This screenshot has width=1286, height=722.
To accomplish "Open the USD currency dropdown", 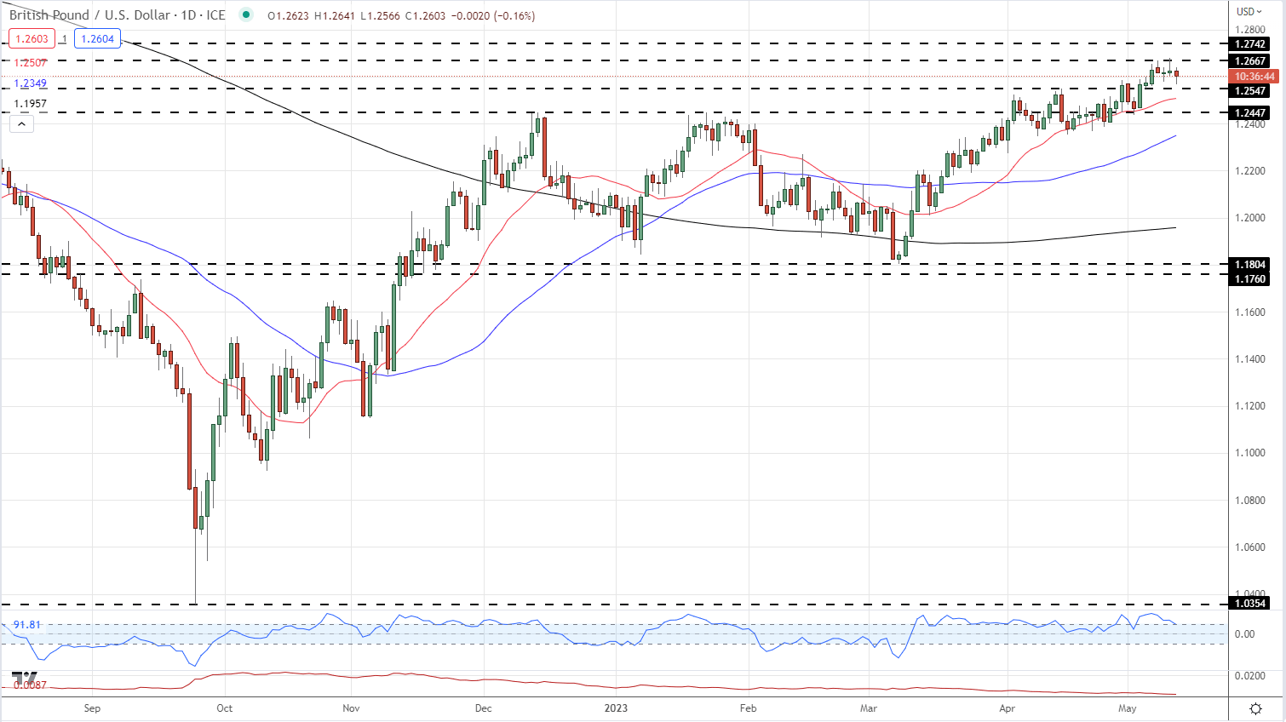I will [1249, 12].
